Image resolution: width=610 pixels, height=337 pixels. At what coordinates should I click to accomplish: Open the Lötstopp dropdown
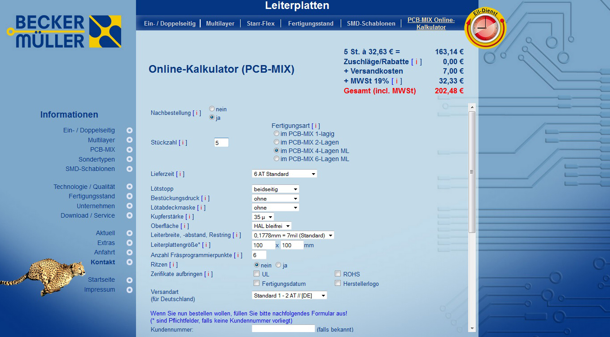[275, 189]
